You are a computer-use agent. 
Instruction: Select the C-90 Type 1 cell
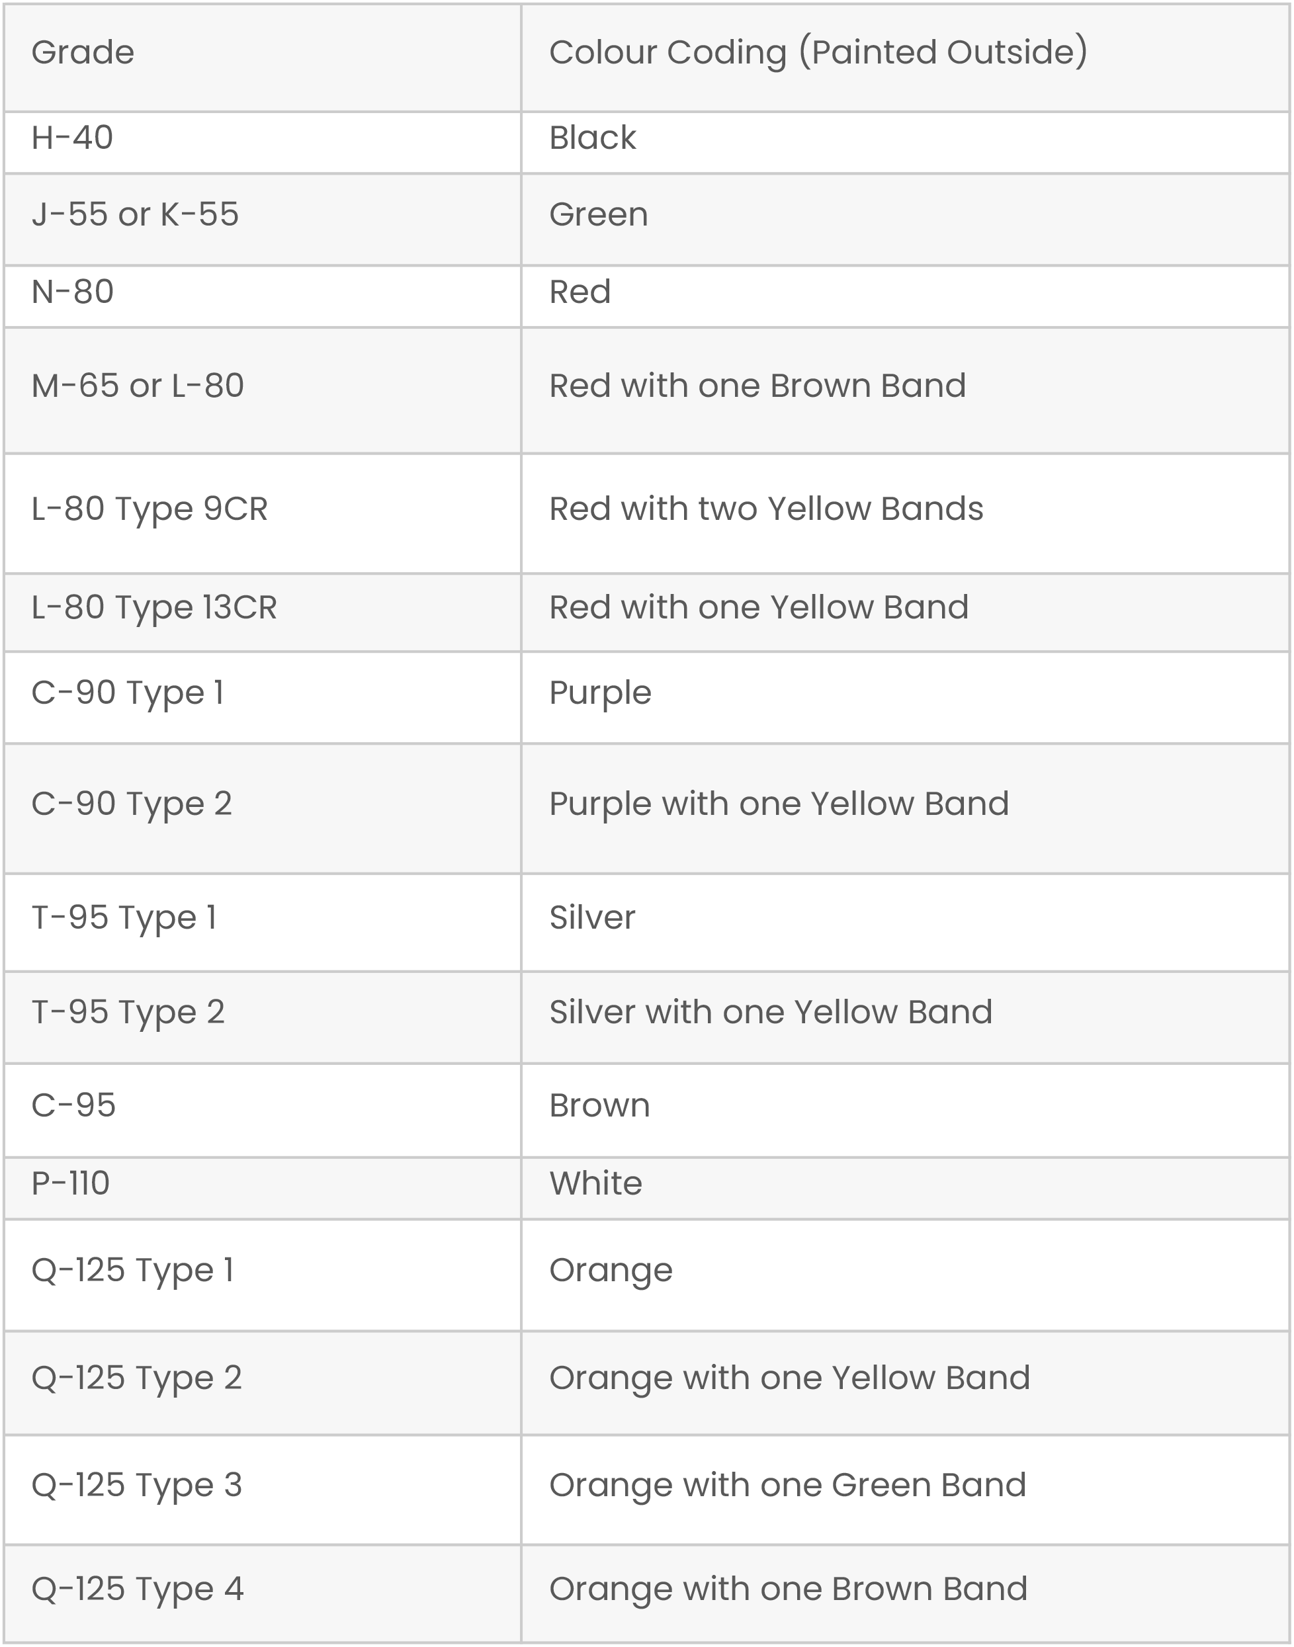coord(127,693)
